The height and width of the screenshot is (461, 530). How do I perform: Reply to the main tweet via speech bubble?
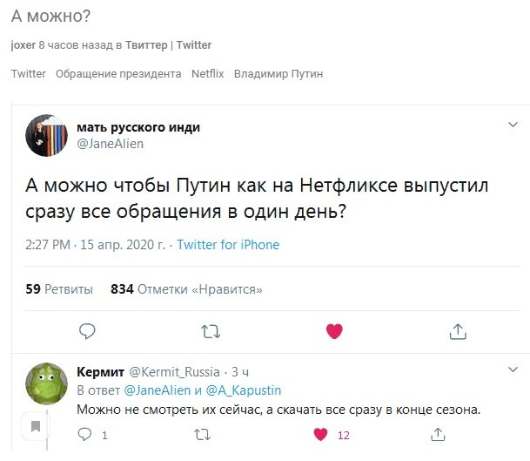tap(87, 331)
